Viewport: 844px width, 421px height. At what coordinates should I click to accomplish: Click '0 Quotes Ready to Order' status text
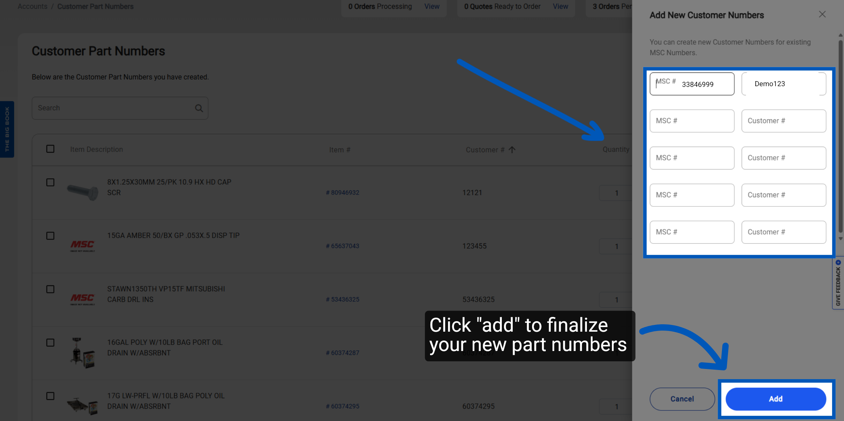coord(502,6)
